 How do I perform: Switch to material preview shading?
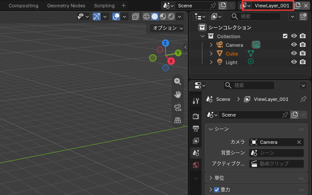click(163, 16)
